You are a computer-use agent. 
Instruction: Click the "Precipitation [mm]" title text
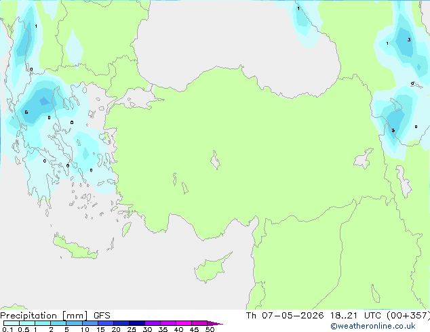point(44,316)
